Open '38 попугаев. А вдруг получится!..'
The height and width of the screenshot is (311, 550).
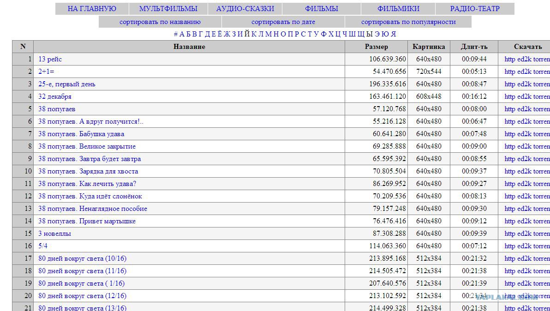click(x=91, y=121)
